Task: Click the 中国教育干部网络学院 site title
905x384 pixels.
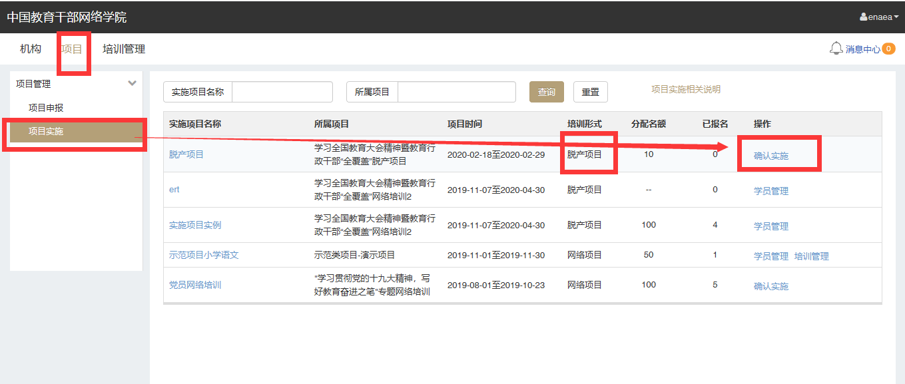Action: [67, 17]
